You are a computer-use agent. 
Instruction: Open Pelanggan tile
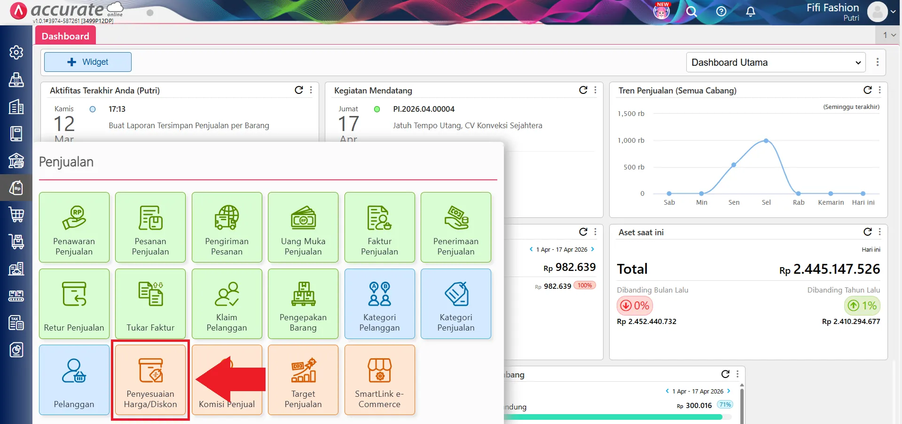pyautogui.click(x=74, y=380)
